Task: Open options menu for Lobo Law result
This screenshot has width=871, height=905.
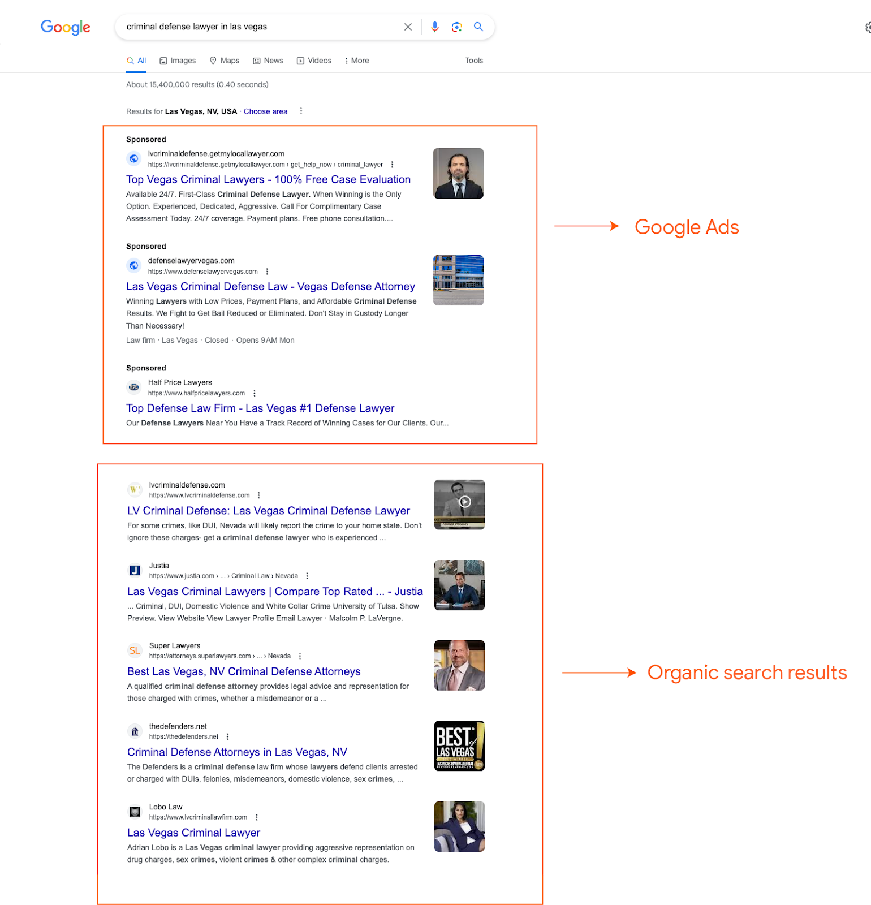Action: coord(257,817)
